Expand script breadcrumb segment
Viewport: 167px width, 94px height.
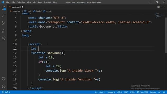point(49,11)
